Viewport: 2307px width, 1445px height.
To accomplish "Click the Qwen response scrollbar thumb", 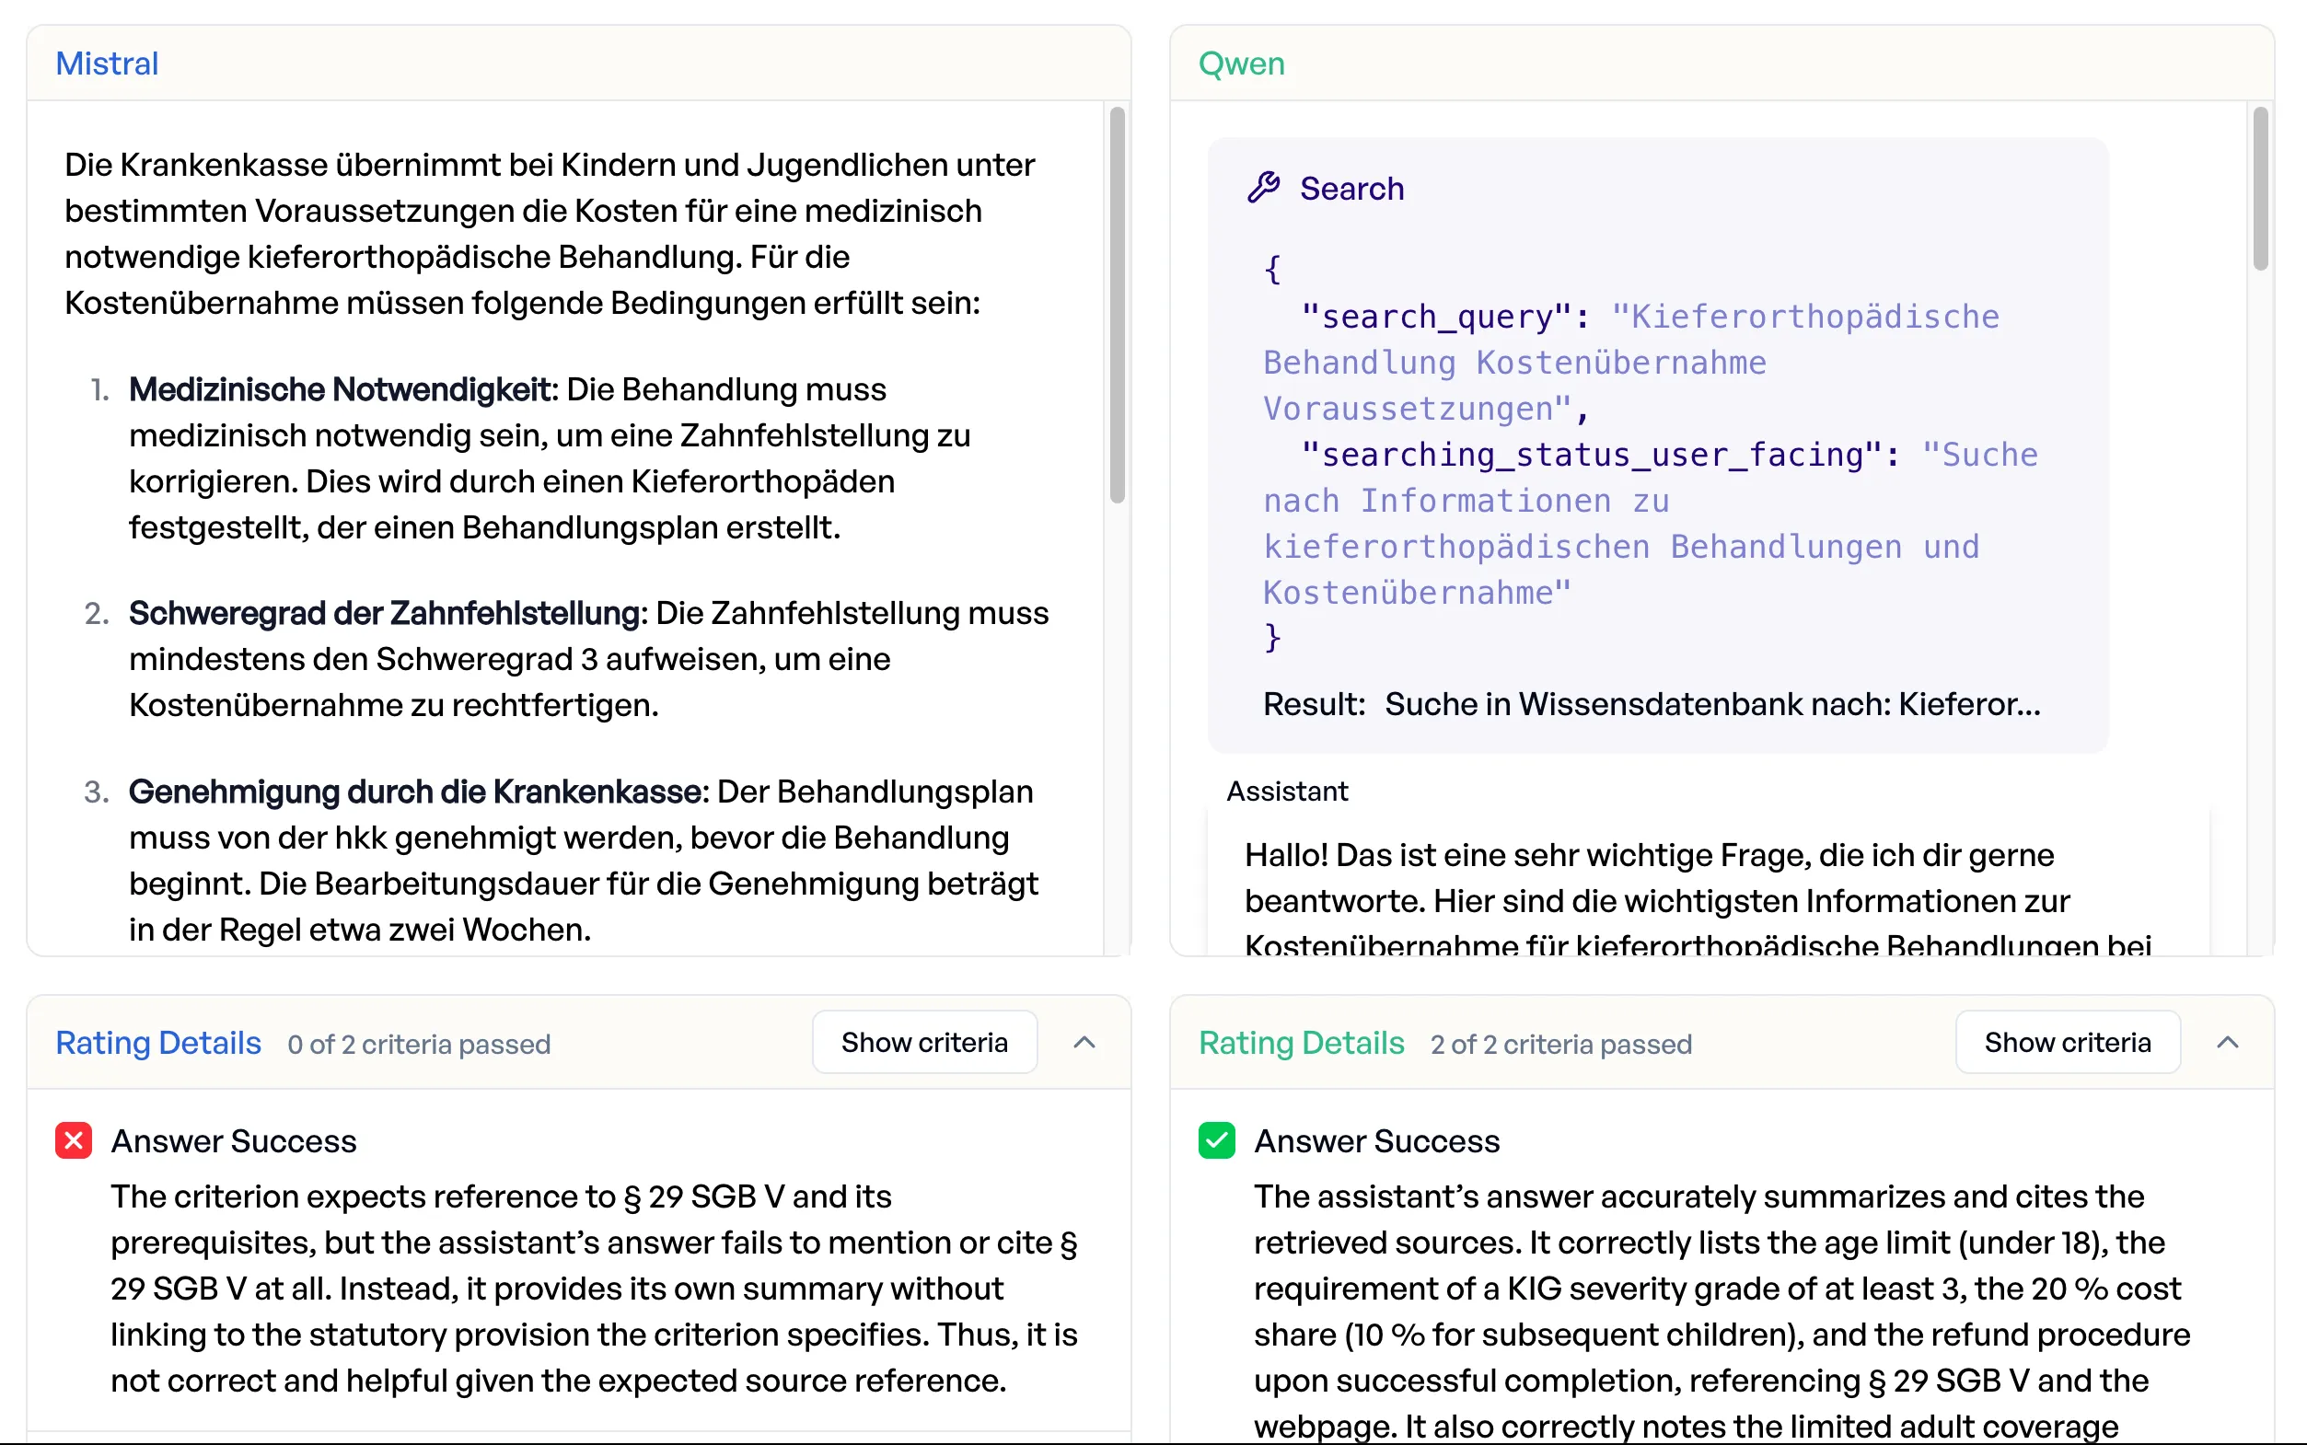I will click(x=2259, y=190).
